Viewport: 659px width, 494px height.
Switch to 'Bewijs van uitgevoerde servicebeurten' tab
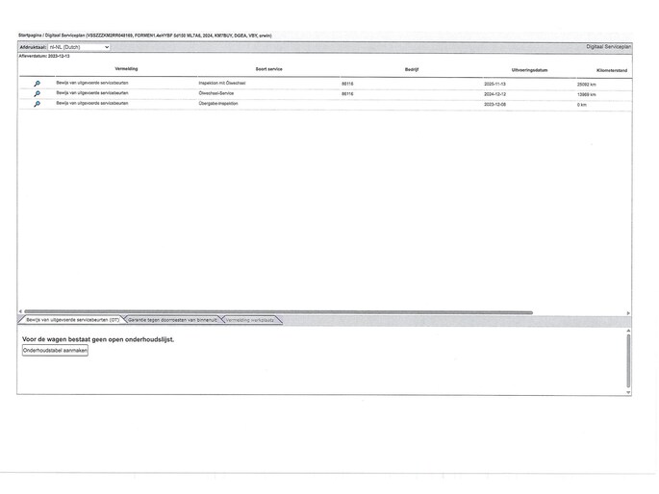[x=71, y=319]
